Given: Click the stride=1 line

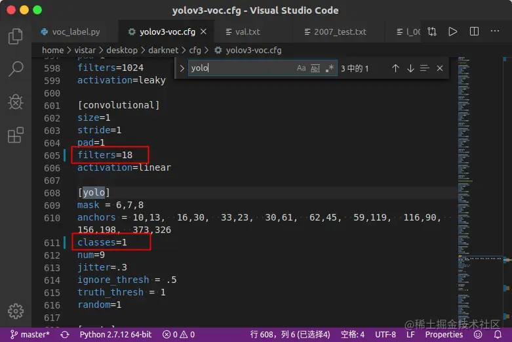Looking at the screenshot, I should (x=99, y=130).
